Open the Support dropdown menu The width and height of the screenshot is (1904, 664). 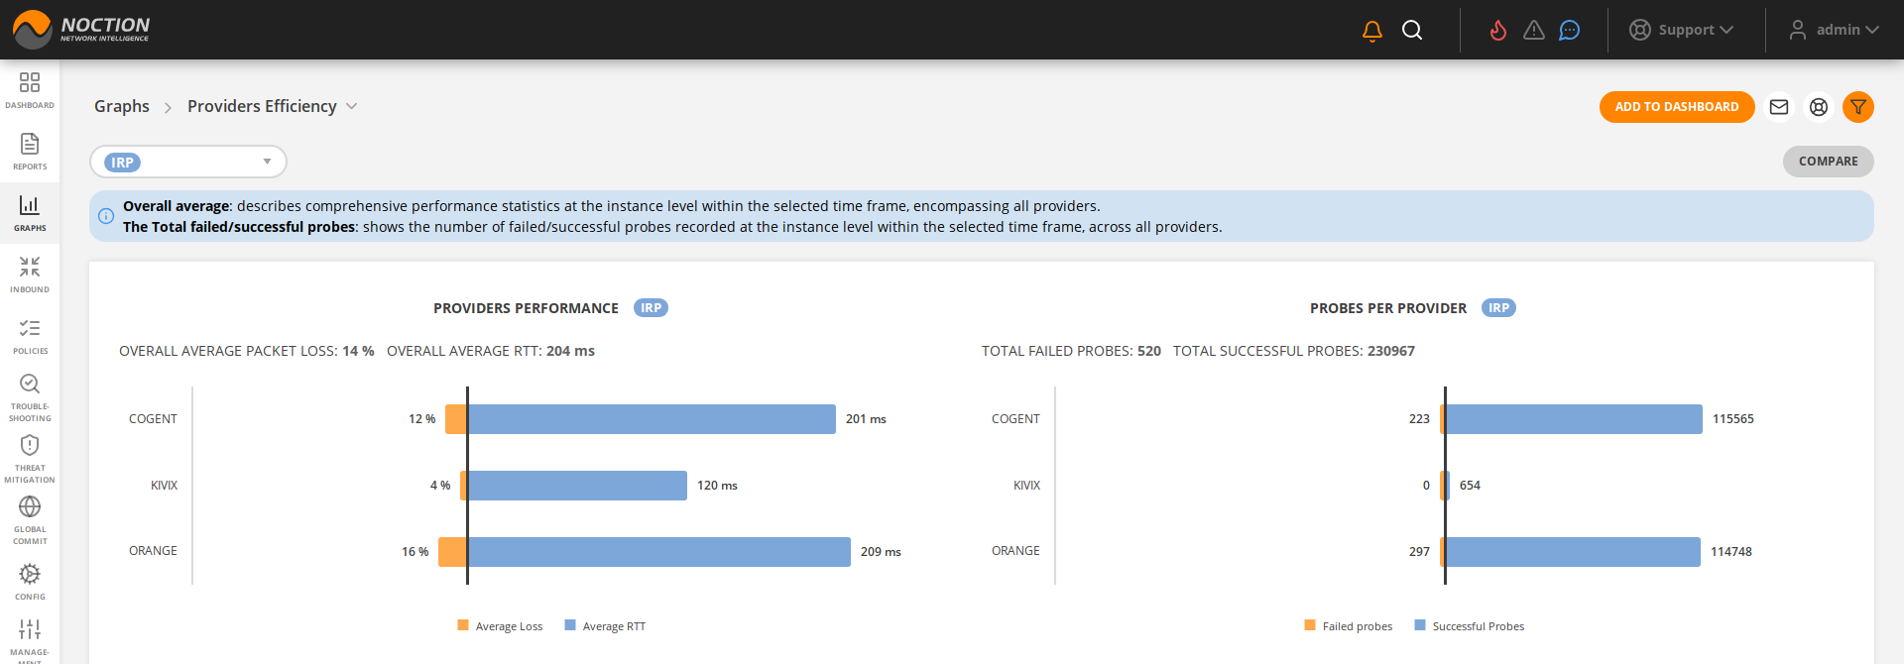pos(1683,30)
